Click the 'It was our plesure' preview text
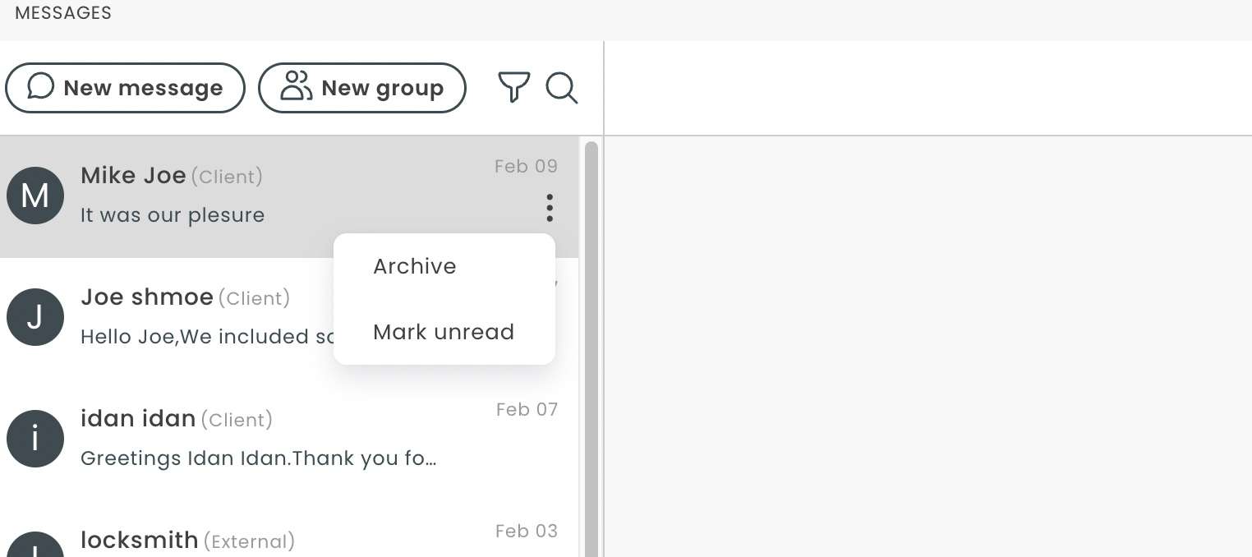 [173, 215]
